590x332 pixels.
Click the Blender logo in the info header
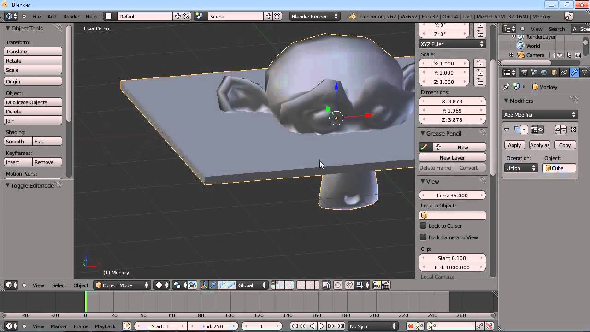point(353,16)
